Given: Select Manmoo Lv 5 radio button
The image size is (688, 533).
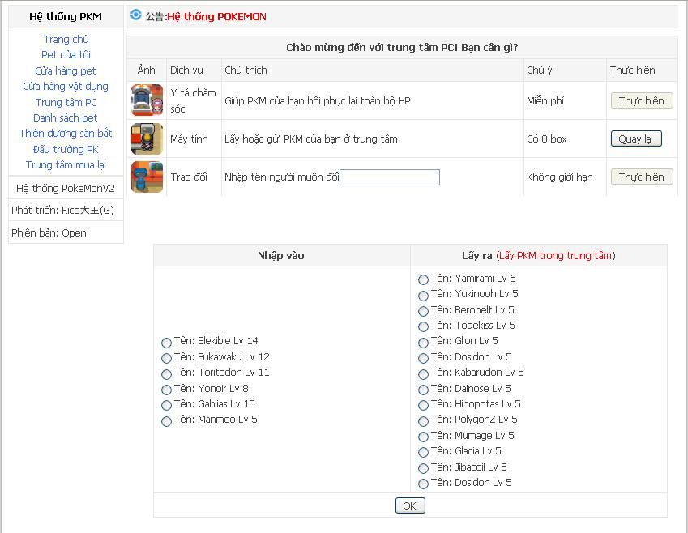Looking at the screenshot, I should [166, 420].
